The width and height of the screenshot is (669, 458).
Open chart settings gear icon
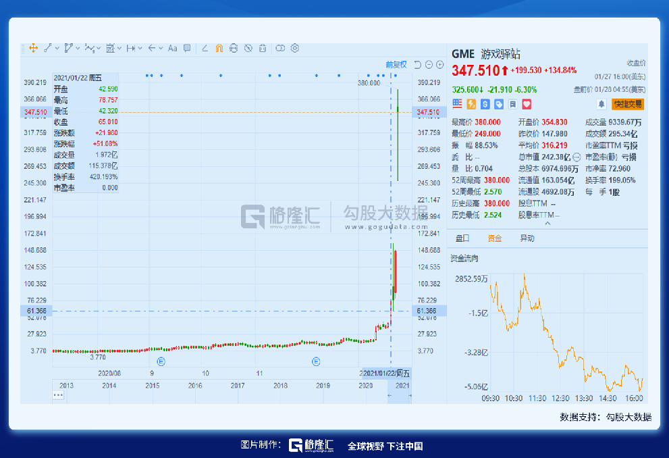[x=295, y=48]
